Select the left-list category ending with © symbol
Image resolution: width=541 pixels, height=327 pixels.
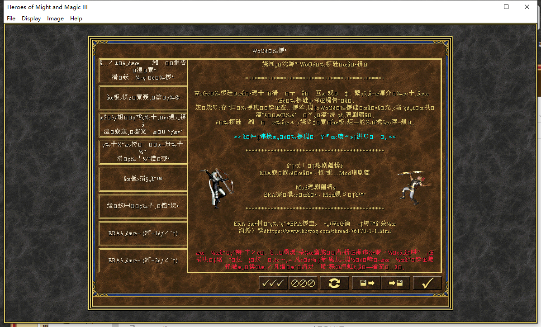143,98
